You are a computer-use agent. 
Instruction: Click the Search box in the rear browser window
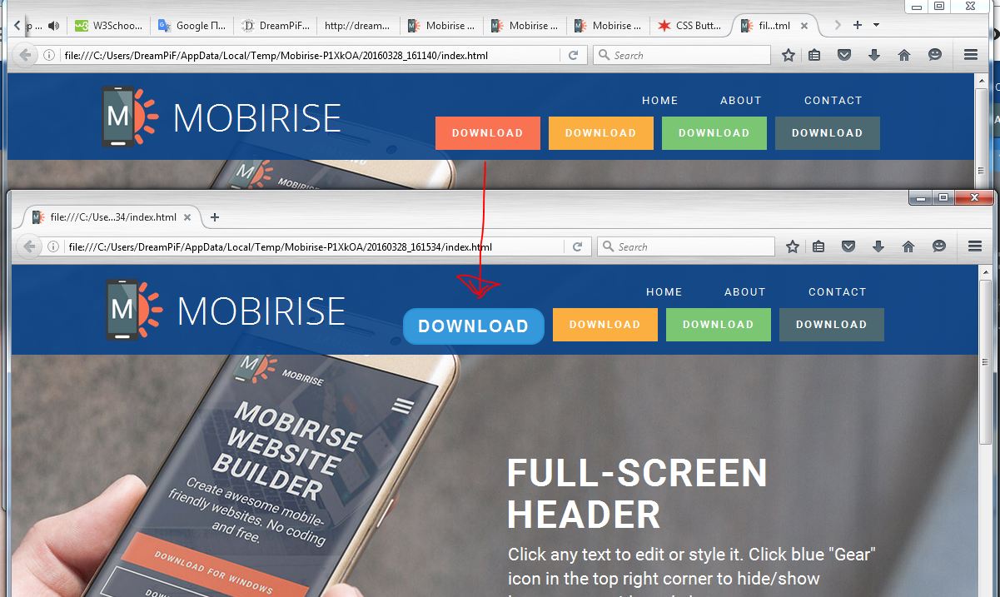[x=682, y=55]
